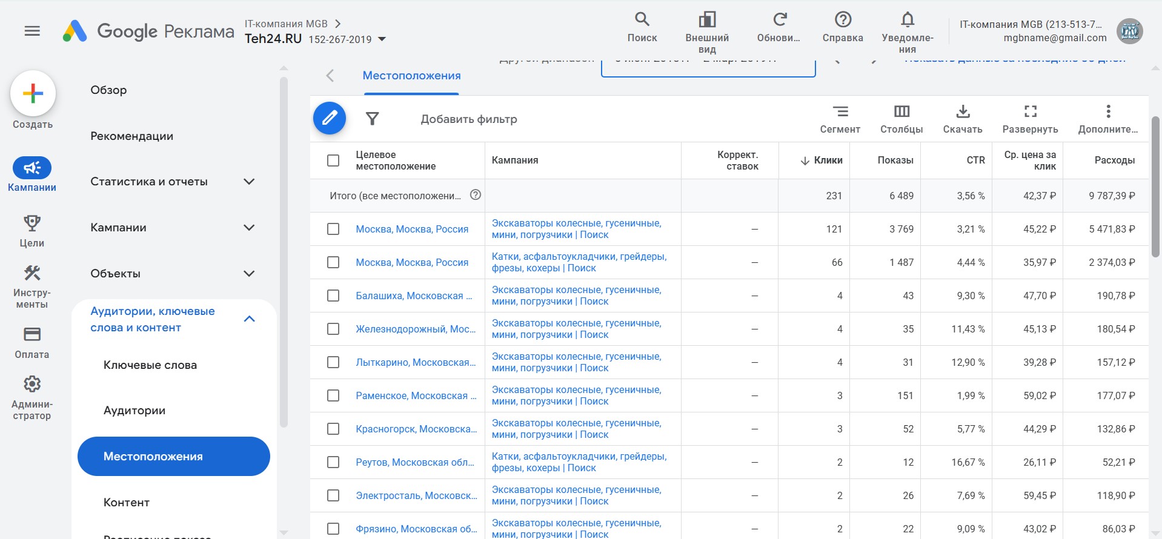Open Кампании megaphone sidebar icon
The image size is (1162, 539).
[x=32, y=168]
